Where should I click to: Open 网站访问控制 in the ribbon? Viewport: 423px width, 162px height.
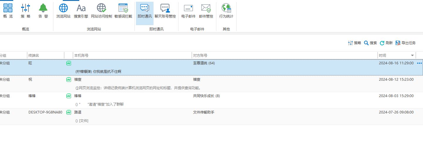(102, 11)
